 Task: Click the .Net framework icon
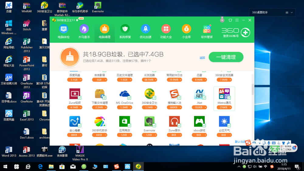pos(199,94)
